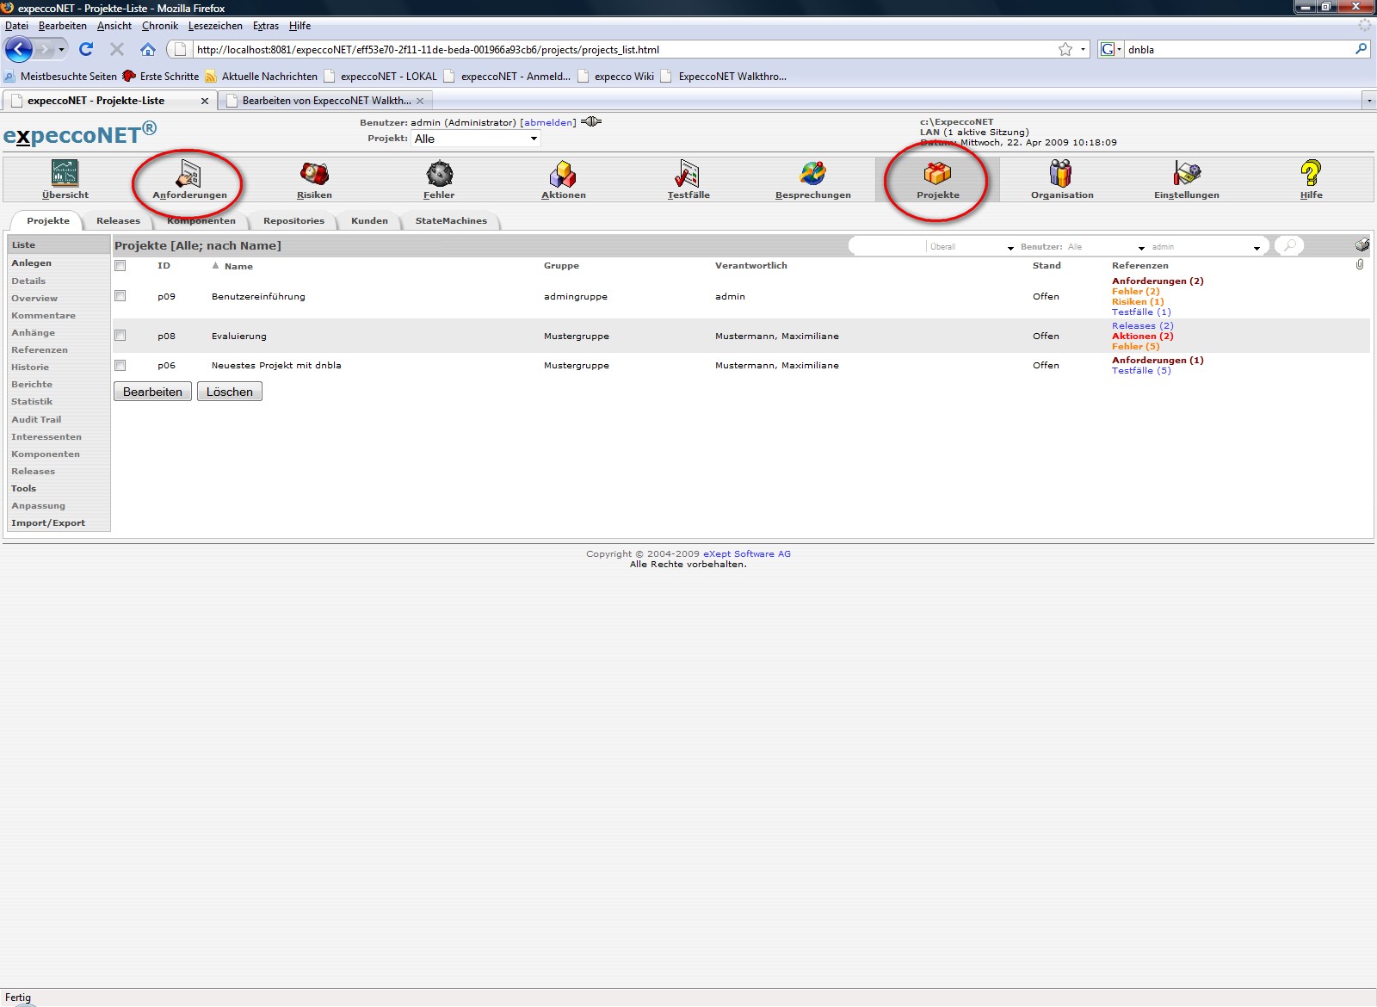Open Aktionen building blocks icon
This screenshot has height=1007, width=1377.
coord(563,174)
